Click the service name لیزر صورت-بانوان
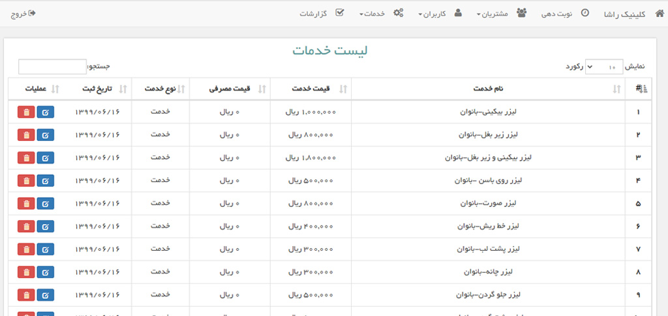The height and width of the screenshot is (316, 668). point(488,204)
